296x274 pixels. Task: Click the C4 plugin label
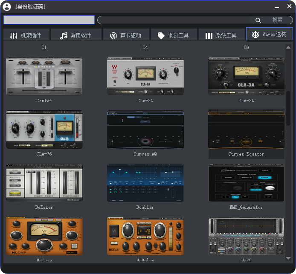145,47
